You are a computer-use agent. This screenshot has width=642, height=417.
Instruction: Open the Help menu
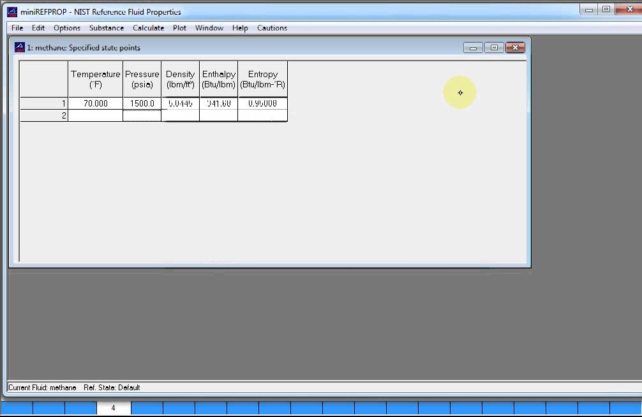[240, 28]
